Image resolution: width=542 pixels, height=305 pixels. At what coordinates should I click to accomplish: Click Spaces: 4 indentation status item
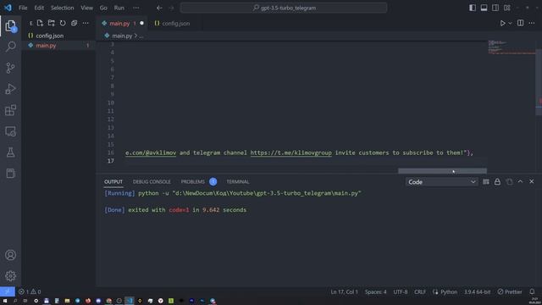tap(376, 291)
